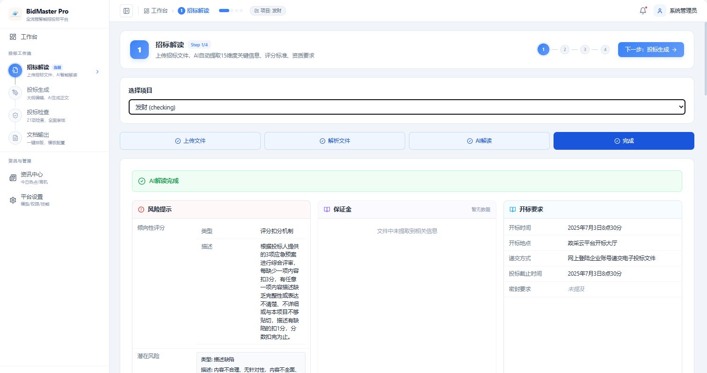Viewport: 707px width, 373px height.
Task: Select the 文档输出 document icon in the sidebar
Action: point(15,138)
